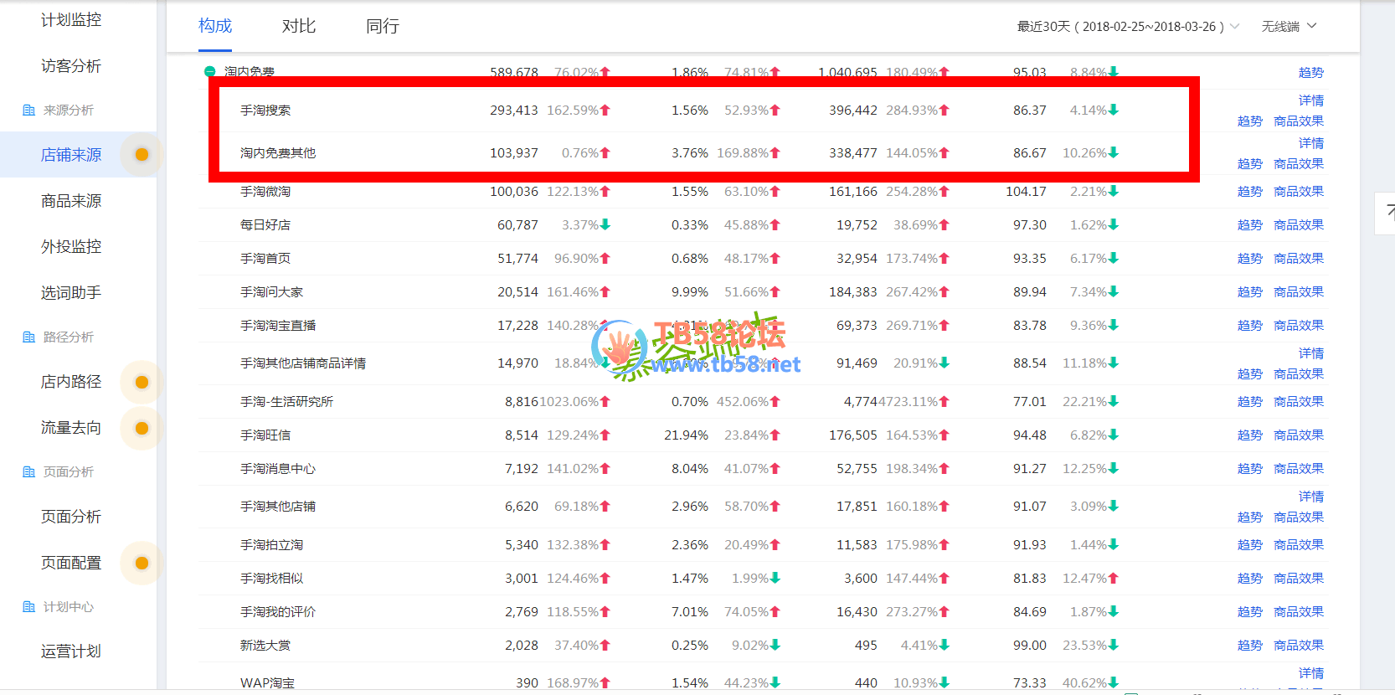Switch to the 同行 tab
The image size is (1395, 695).
(382, 27)
